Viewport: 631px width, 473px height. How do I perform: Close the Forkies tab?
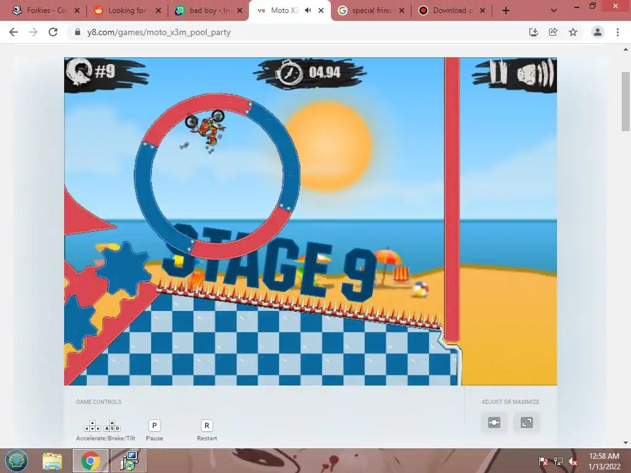[x=77, y=10]
